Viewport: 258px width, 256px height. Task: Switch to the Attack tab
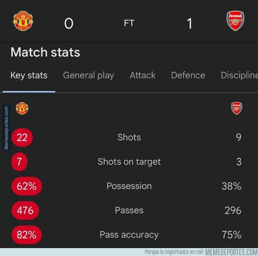[142, 76]
